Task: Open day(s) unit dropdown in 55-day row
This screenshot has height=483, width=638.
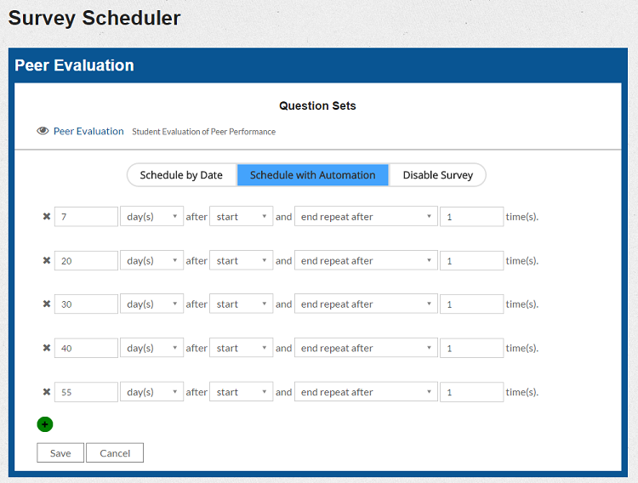Action: pos(152,392)
